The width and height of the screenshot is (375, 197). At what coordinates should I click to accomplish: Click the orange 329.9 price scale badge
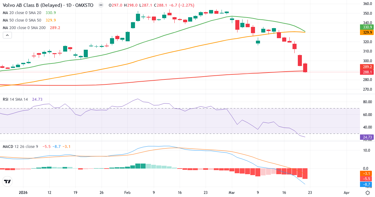pyautogui.click(x=366, y=32)
